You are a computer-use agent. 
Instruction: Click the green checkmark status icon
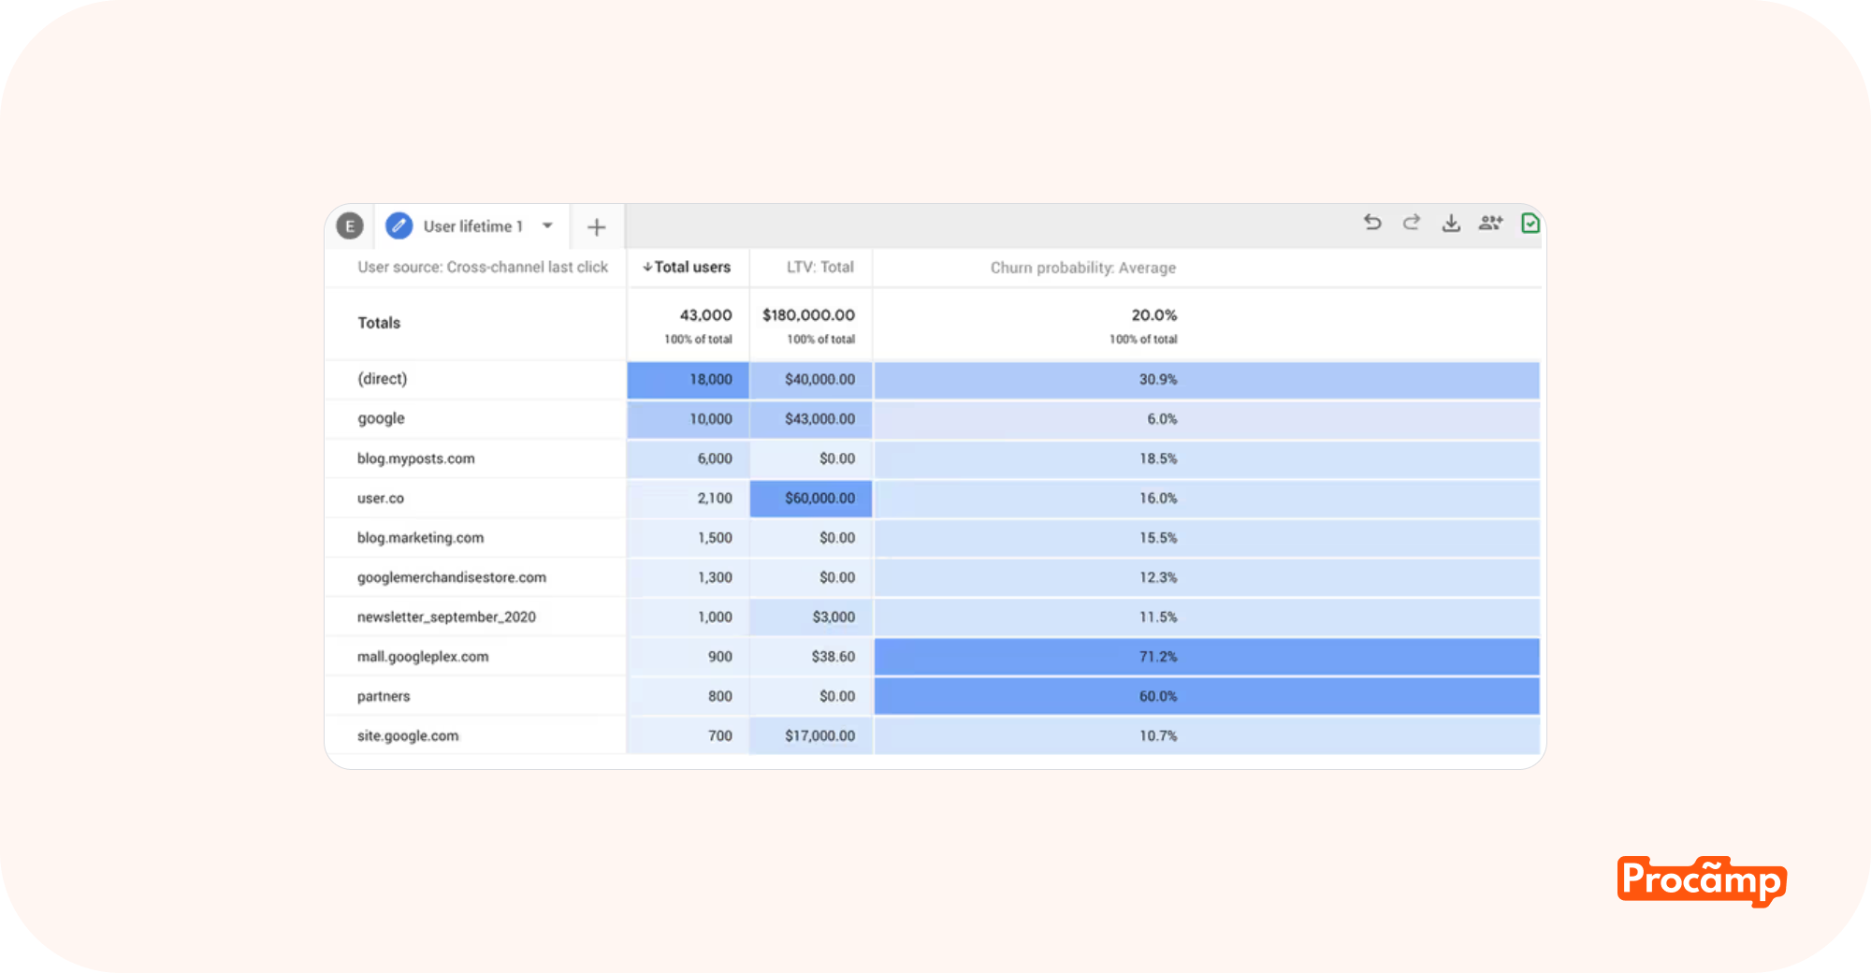1530,223
